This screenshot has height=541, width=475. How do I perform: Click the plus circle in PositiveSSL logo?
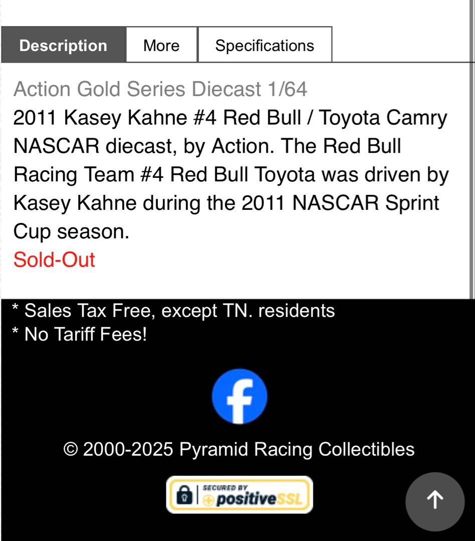tap(208, 500)
